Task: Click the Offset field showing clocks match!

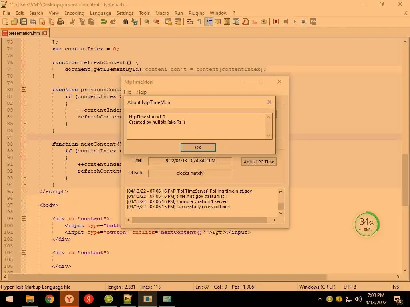Action: click(190, 173)
